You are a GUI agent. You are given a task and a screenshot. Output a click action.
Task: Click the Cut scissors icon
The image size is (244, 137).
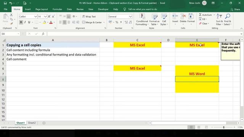[11, 15]
